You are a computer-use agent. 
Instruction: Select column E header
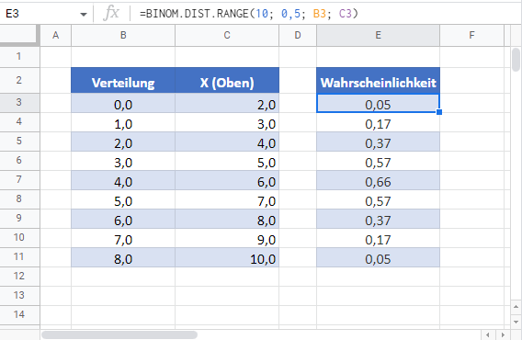[379, 35]
